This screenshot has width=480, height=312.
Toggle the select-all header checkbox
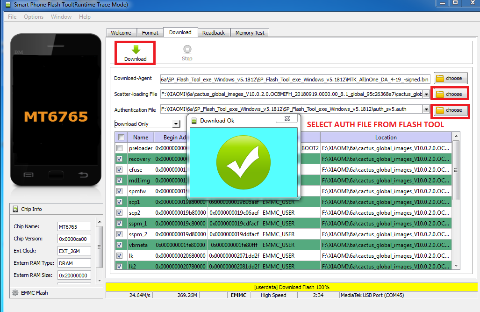121,138
